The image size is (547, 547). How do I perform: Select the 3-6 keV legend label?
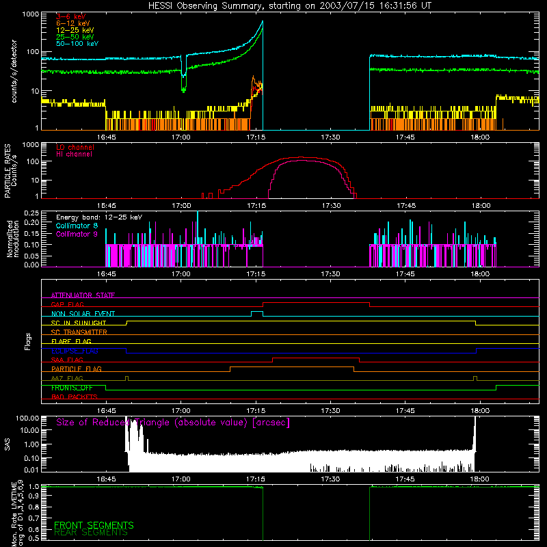coord(71,16)
